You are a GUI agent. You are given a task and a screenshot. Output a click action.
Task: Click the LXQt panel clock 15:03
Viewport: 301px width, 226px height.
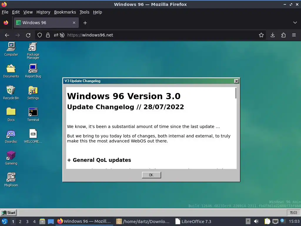point(294,221)
